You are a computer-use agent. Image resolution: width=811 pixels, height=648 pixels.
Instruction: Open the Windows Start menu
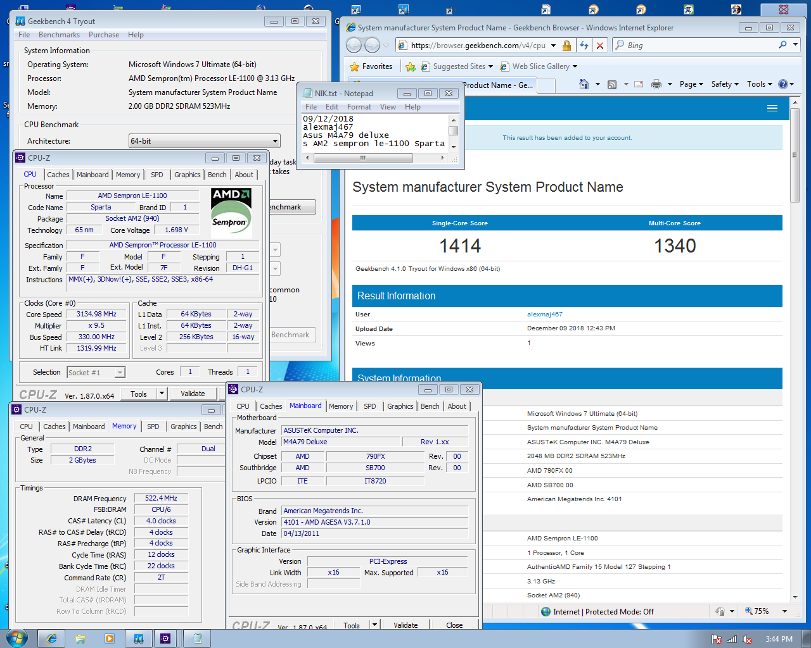point(16,638)
